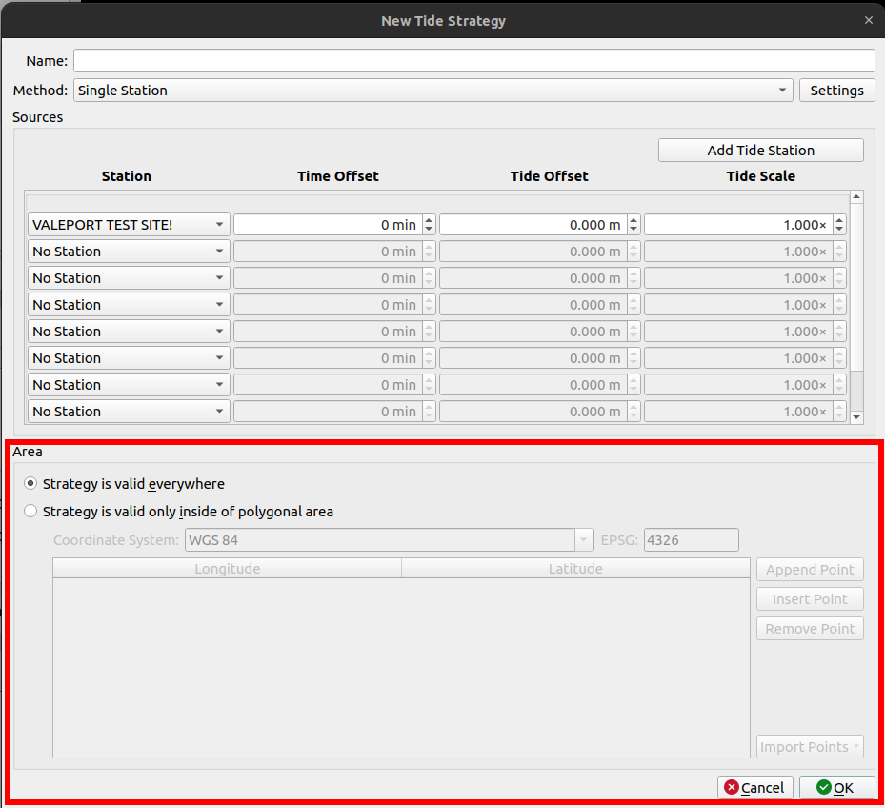This screenshot has height=808, width=885.
Task: Click the Name text field
Action: [473, 61]
